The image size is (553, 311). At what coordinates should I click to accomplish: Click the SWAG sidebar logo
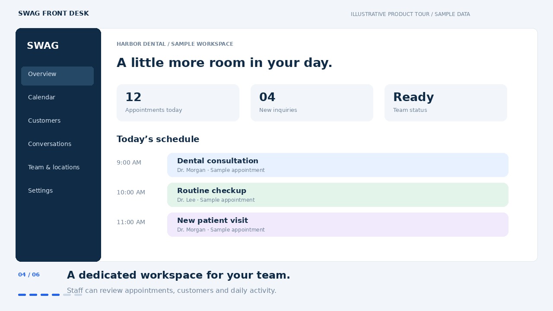[x=43, y=46]
